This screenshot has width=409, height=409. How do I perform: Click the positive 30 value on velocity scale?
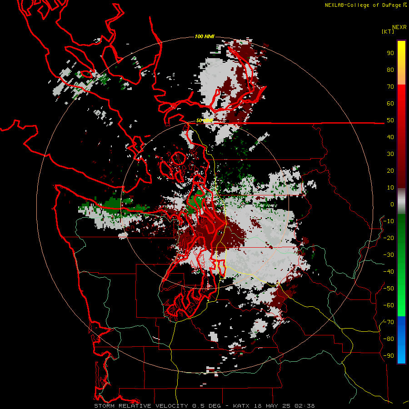tap(390, 154)
